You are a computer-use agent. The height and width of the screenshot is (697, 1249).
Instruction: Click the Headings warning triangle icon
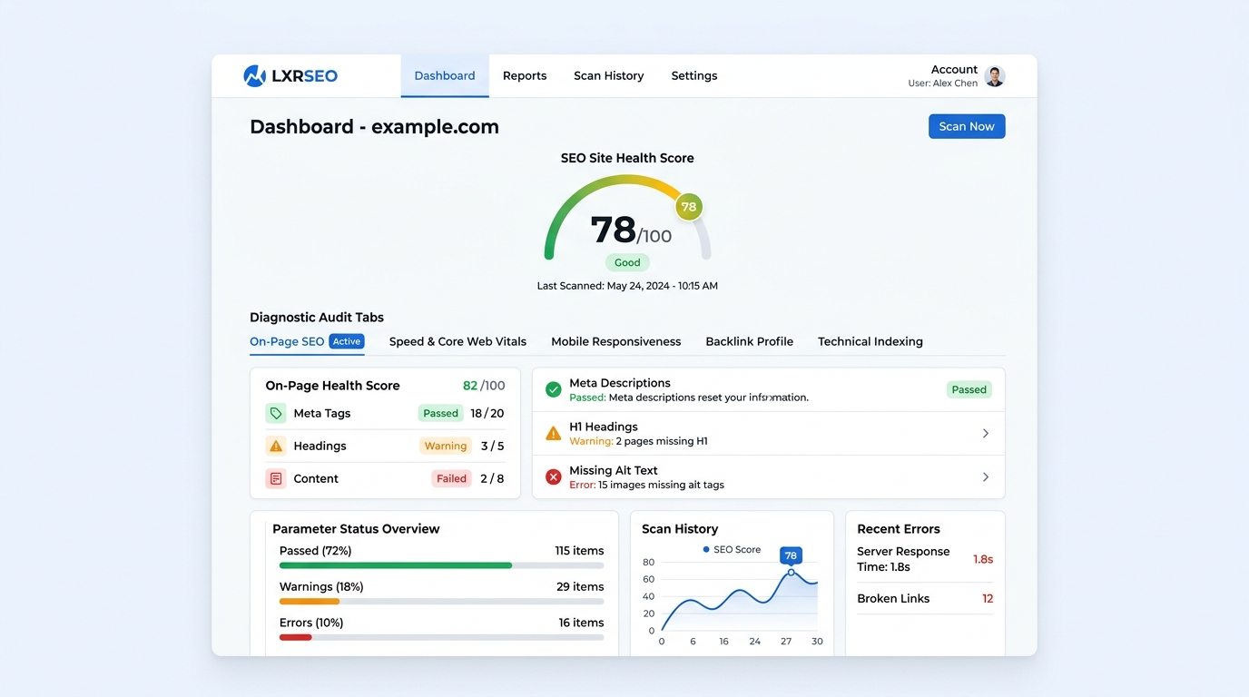point(276,446)
